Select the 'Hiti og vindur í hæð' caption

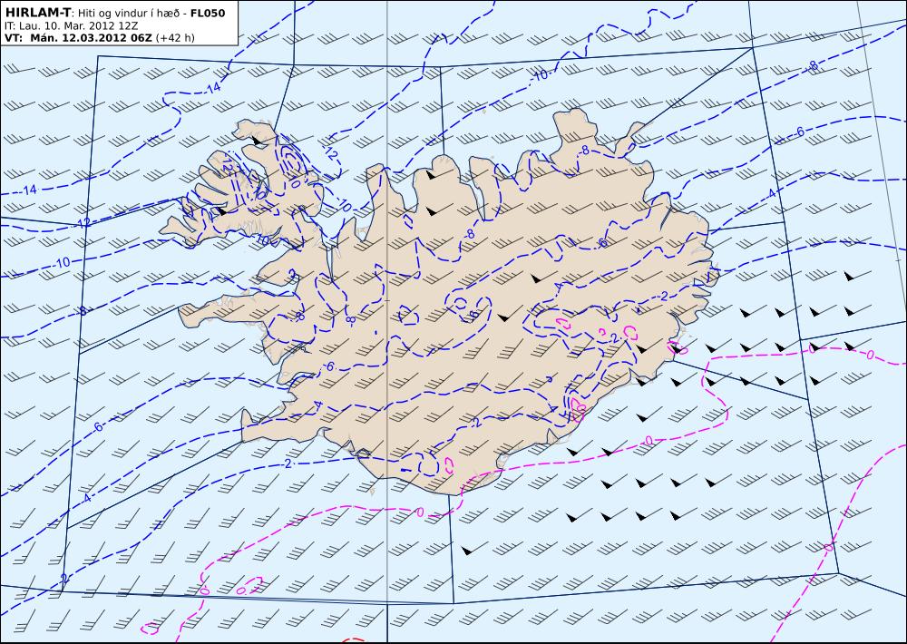click(x=131, y=13)
